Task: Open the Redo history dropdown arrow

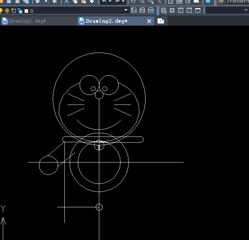Action: point(123,1)
